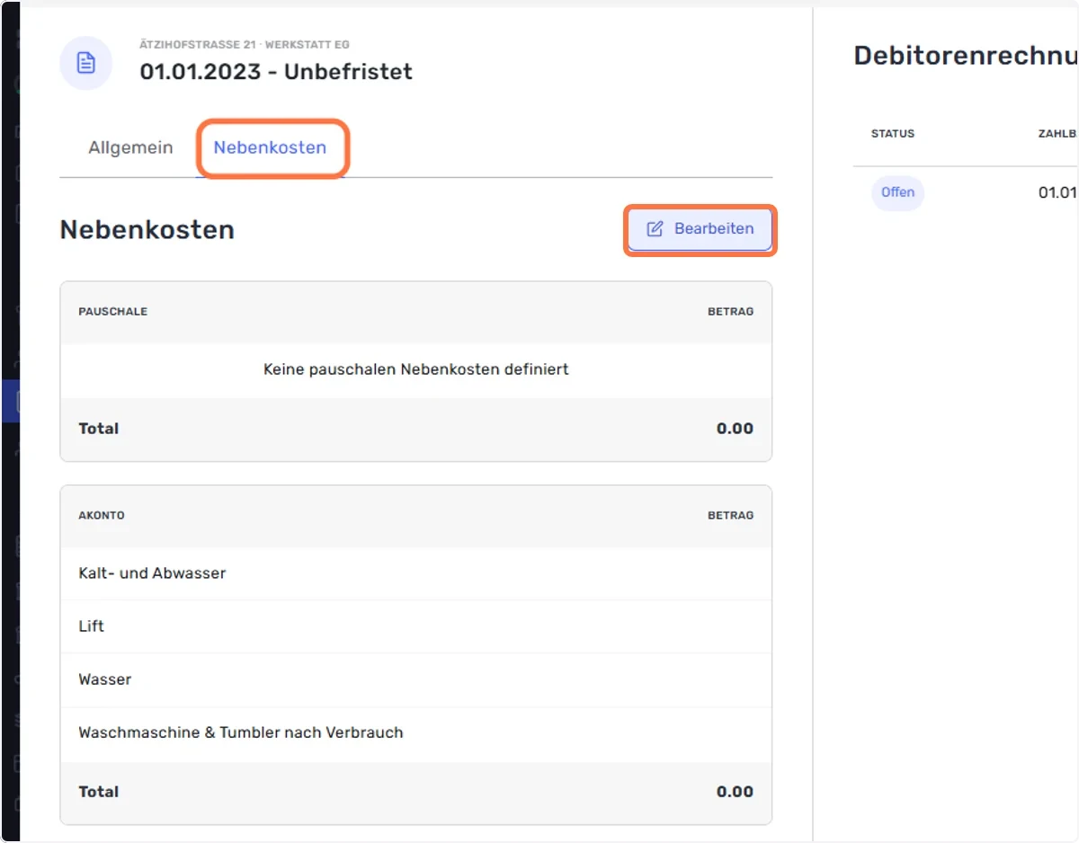Viewport: 1079px width, 843px height.
Task: Click the document icon beside the contract title
Action: pos(86,63)
